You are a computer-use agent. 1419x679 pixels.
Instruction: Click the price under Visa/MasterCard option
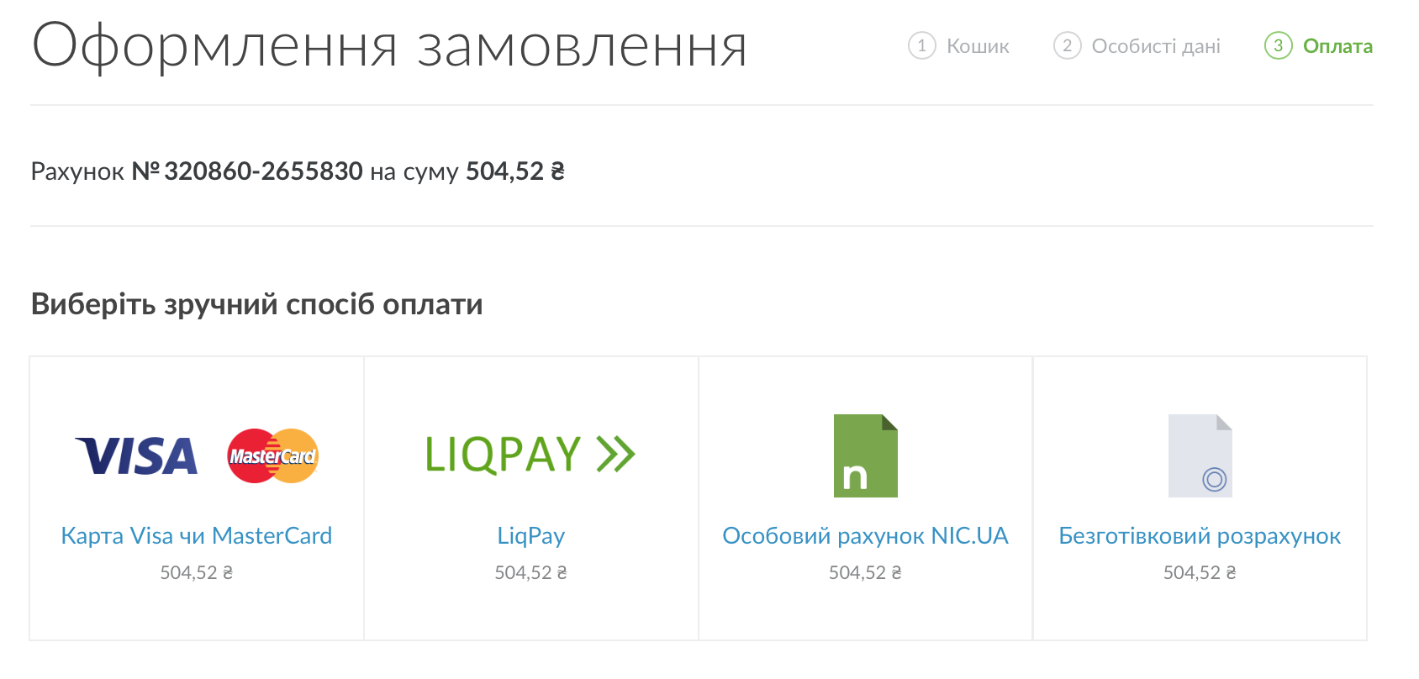click(197, 572)
